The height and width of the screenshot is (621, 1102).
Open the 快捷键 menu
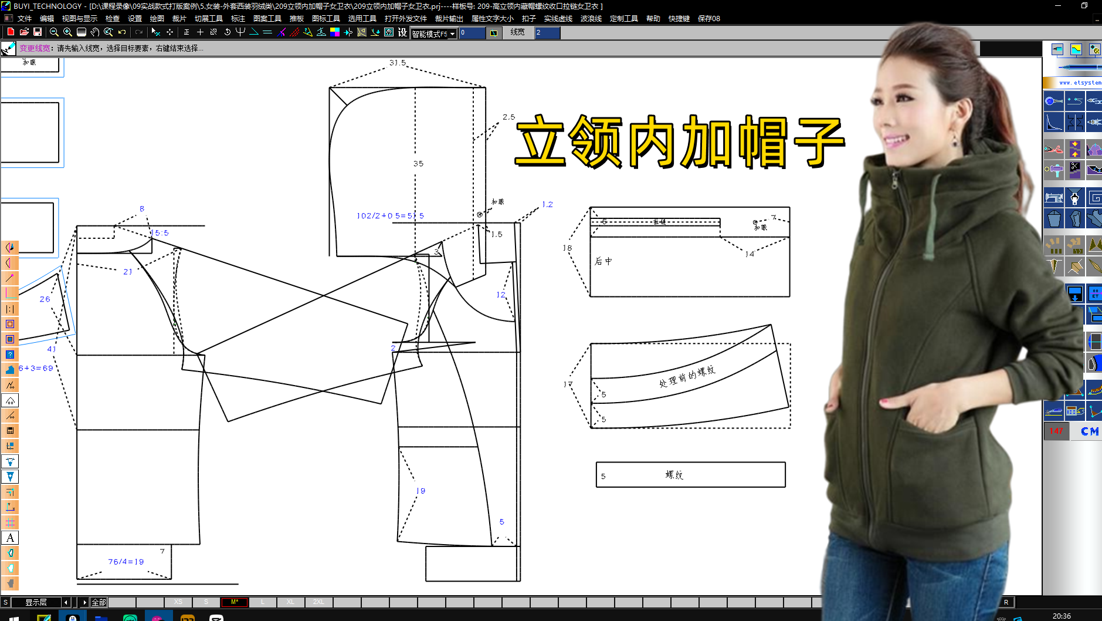point(679,19)
